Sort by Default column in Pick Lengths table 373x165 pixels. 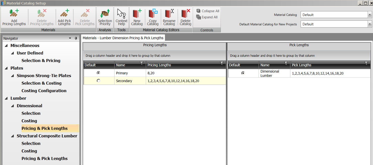[x=243, y=65]
